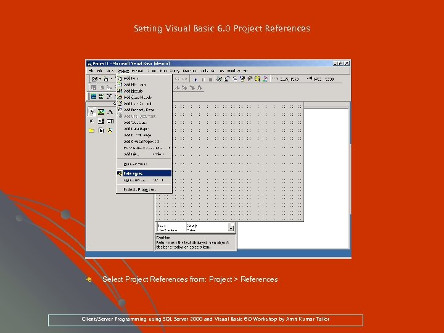Open the Properties Window toolbar icon

coord(227,79)
